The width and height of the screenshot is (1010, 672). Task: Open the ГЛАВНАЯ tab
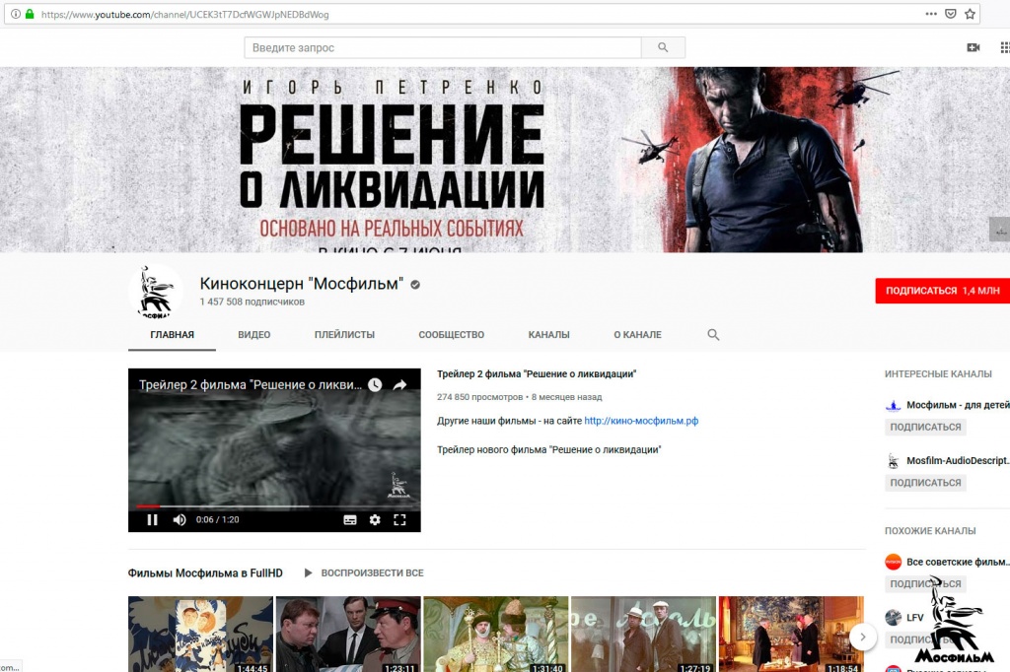coord(172,335)
